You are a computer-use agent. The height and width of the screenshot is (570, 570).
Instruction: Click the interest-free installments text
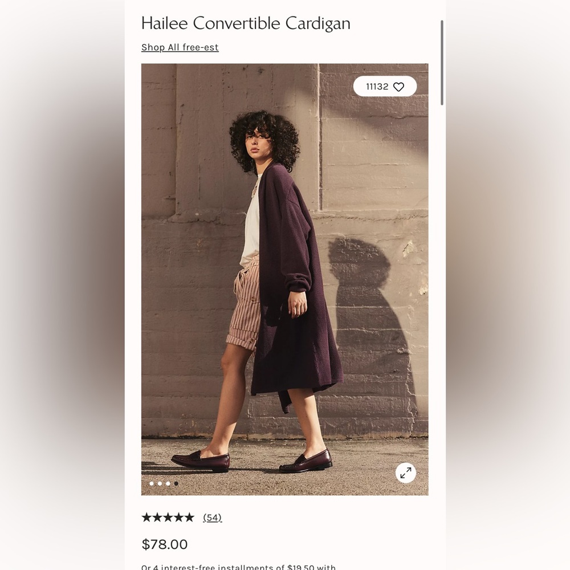click(x=238, y=567)
